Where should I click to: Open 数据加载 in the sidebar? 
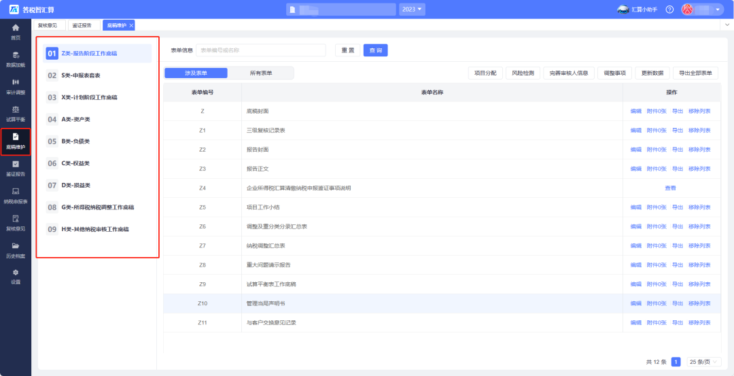tap(16, 59)
